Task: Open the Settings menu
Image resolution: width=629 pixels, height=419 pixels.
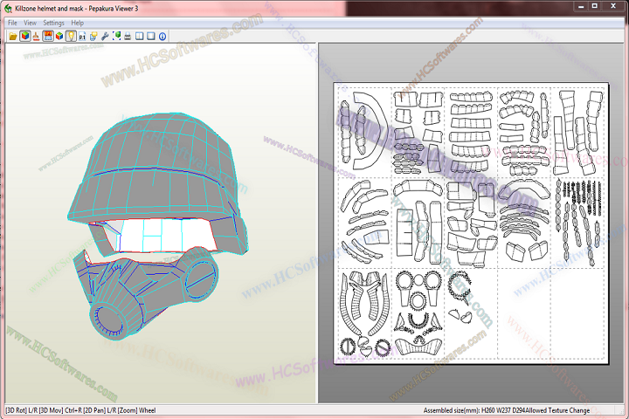Action: (x=54, y=23)
